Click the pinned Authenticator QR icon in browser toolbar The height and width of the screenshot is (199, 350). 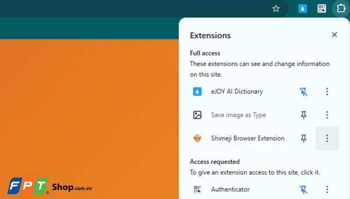click(x=322, y=8)
